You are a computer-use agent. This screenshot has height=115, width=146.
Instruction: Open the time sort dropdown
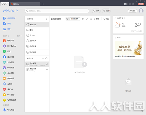pyautogui.click(x=96, y=19)
